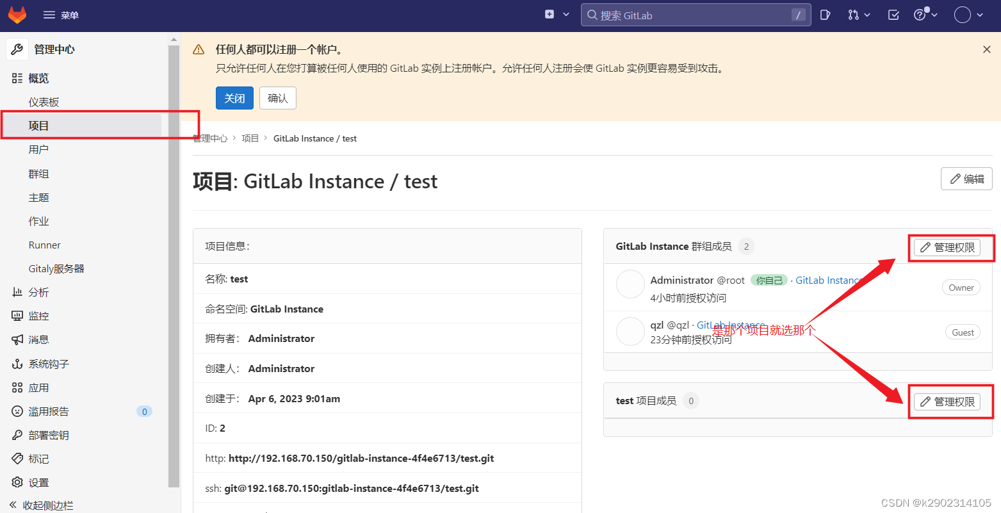Click the 消息 megaphone icon
The image size is (1001, 513).
[x=17, y=339]
